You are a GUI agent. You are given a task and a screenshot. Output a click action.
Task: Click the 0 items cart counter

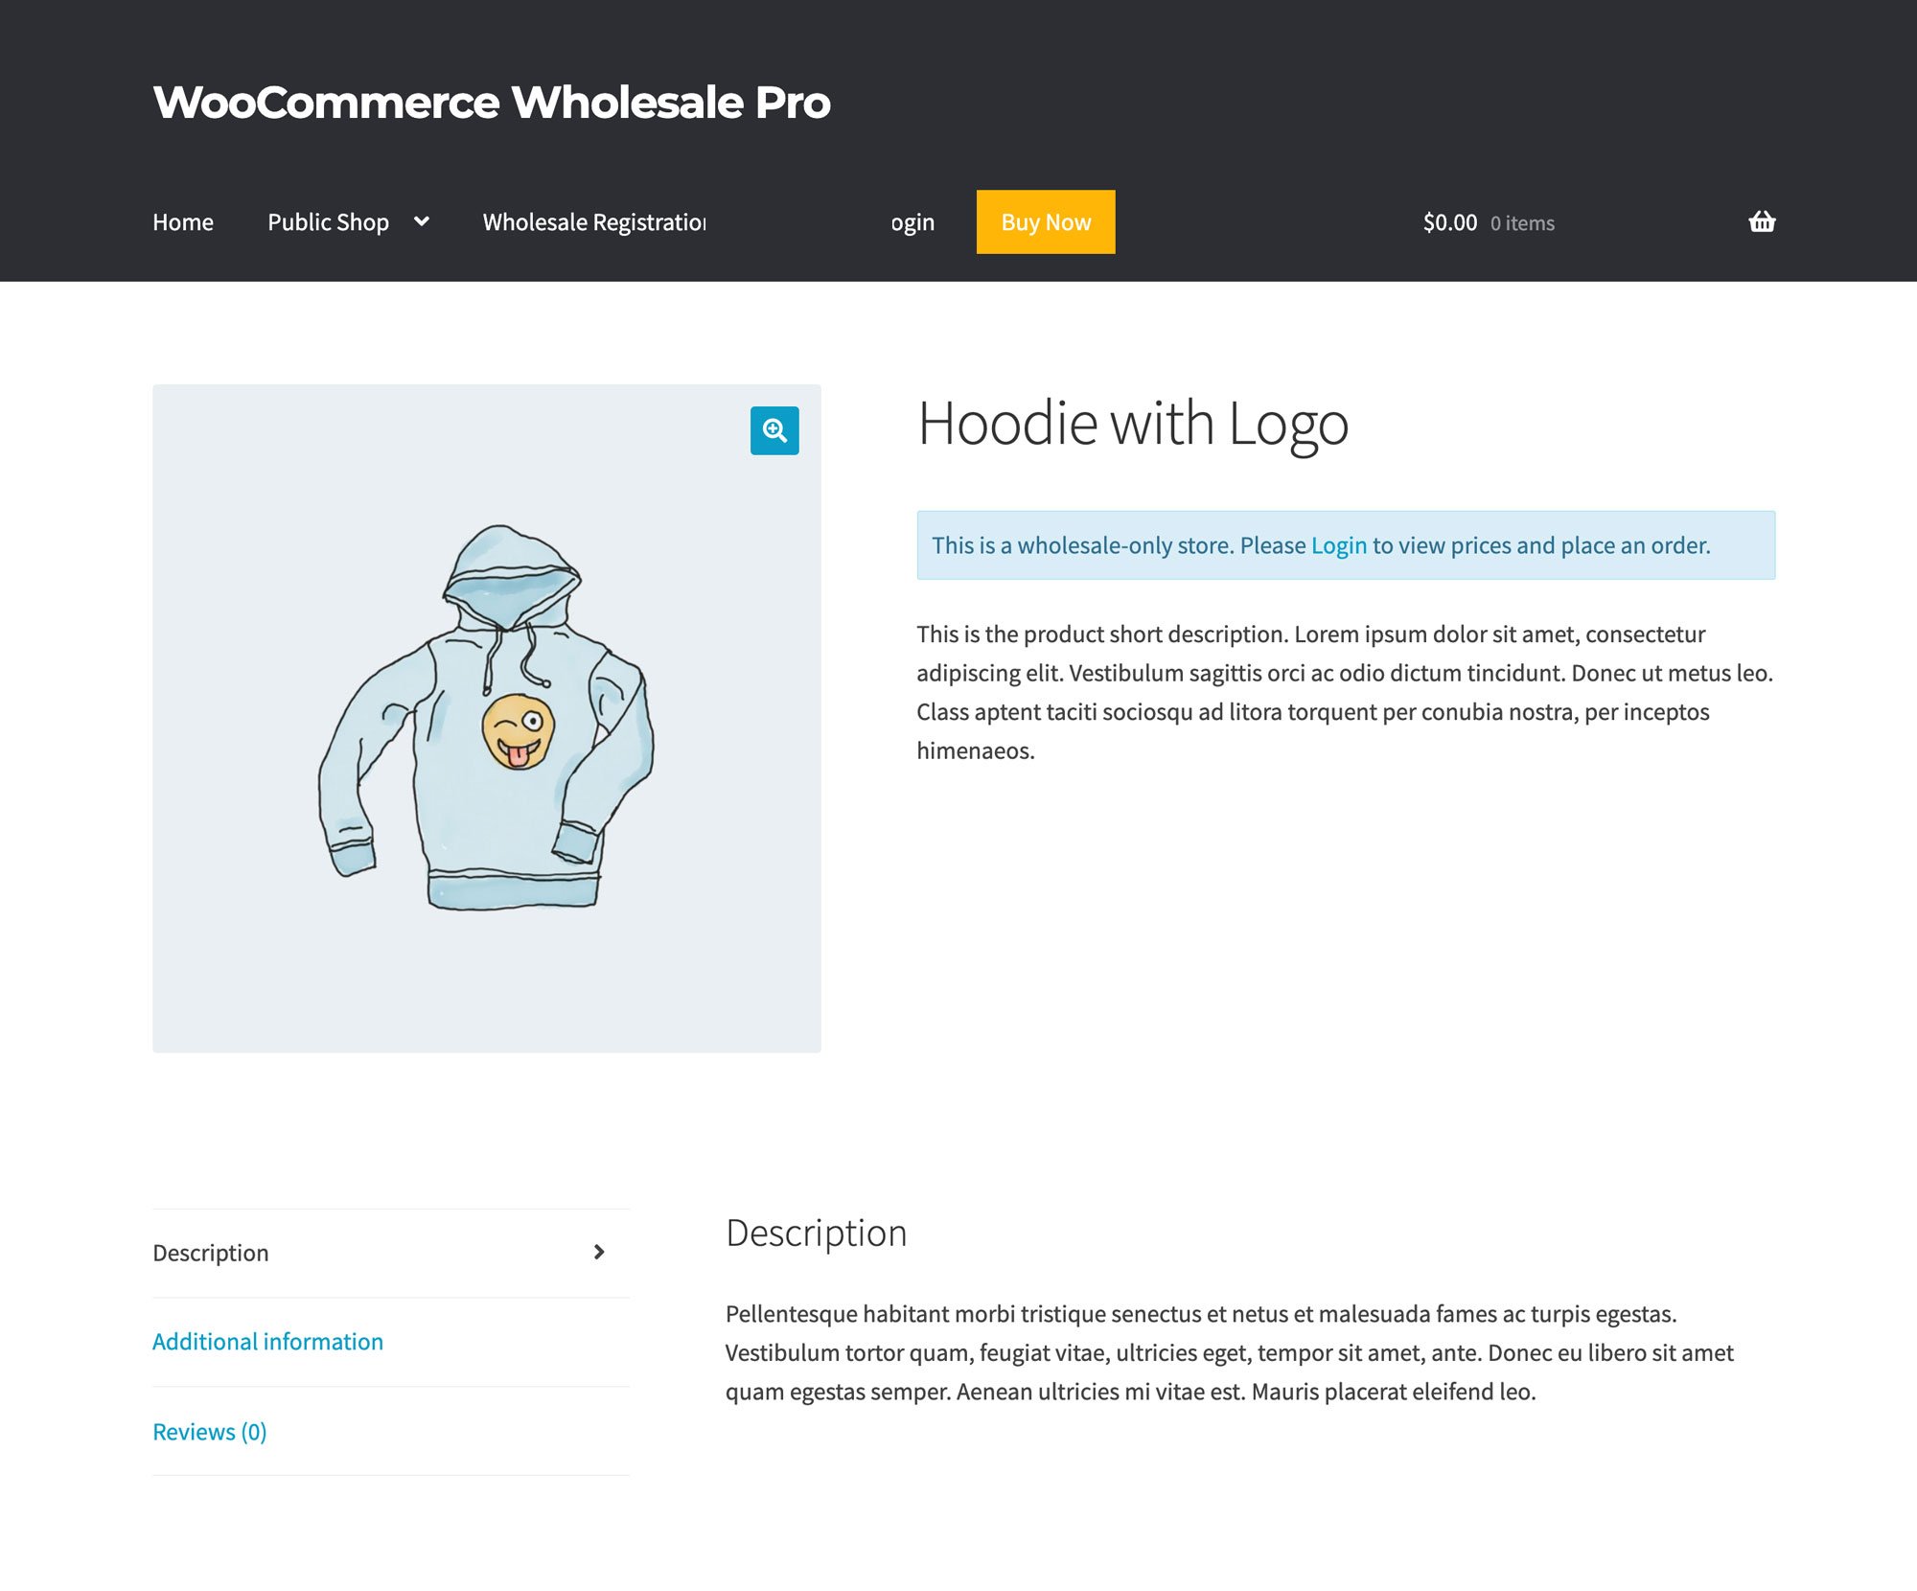point(1522,222)
